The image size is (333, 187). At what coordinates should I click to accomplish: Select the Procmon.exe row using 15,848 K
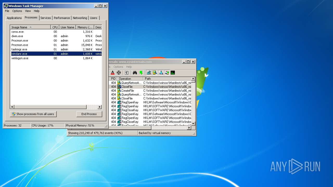pyautogui.click(x=56, y=45)
